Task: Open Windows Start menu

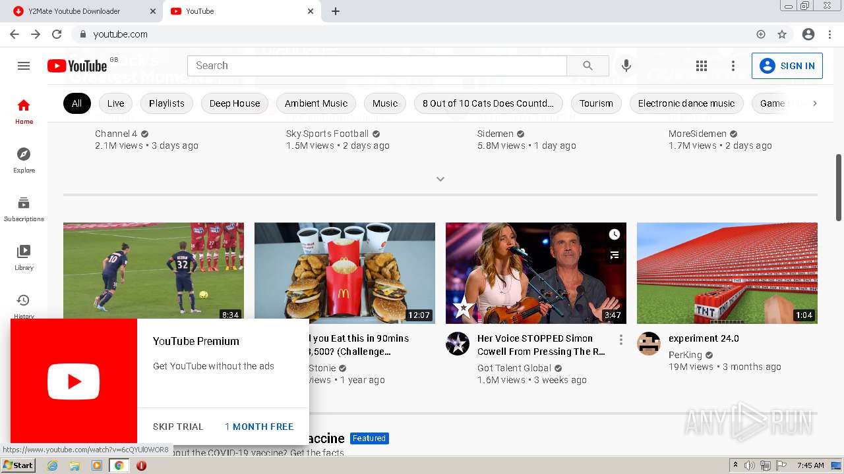Action: pyautogui.click(x=18, y=465)
